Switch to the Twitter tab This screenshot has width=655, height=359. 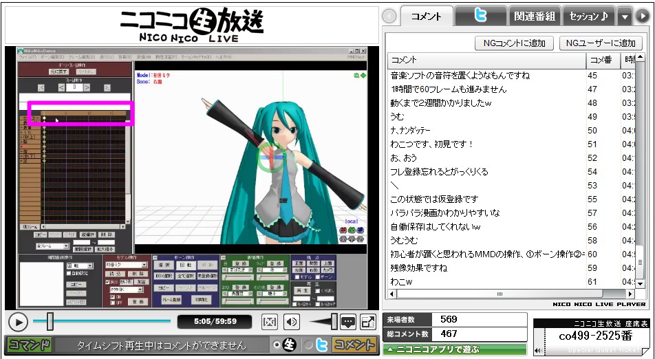480,16
